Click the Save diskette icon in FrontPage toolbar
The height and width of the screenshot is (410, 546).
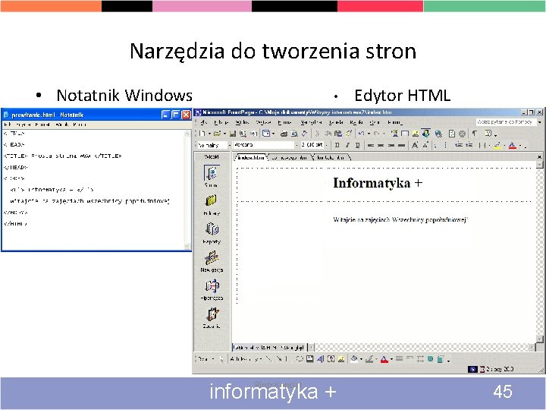[233, 134]
